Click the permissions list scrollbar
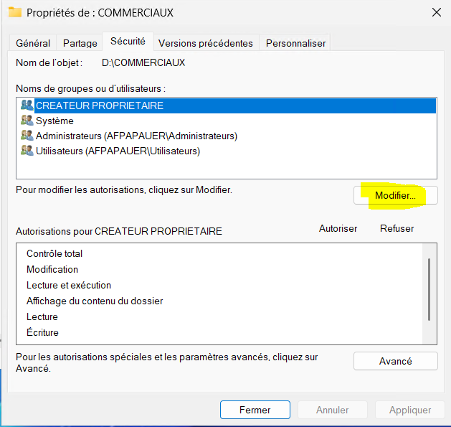This screenshot has width=451, height=427. click(429, 291)
